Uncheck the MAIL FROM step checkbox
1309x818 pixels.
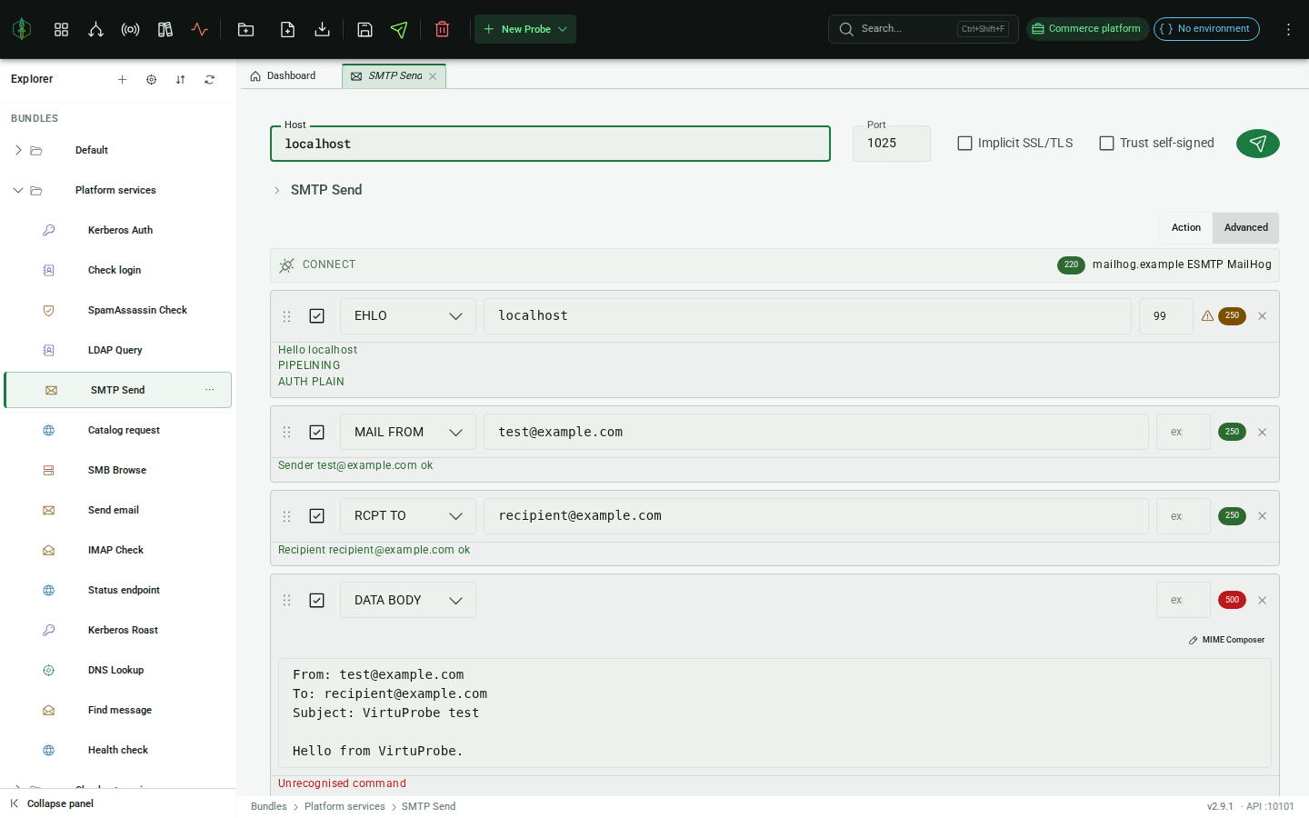[x=316, y=433]
